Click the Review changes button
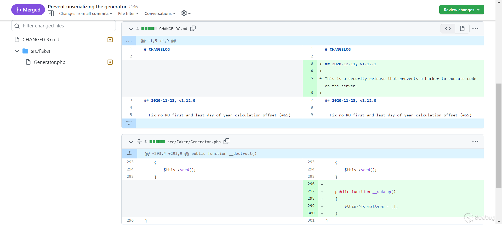The width and height of the screenshot is (502, 225). [461, 10]
